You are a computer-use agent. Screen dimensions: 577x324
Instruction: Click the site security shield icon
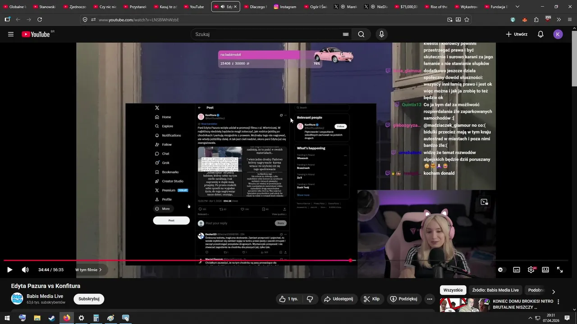point(85,20)
